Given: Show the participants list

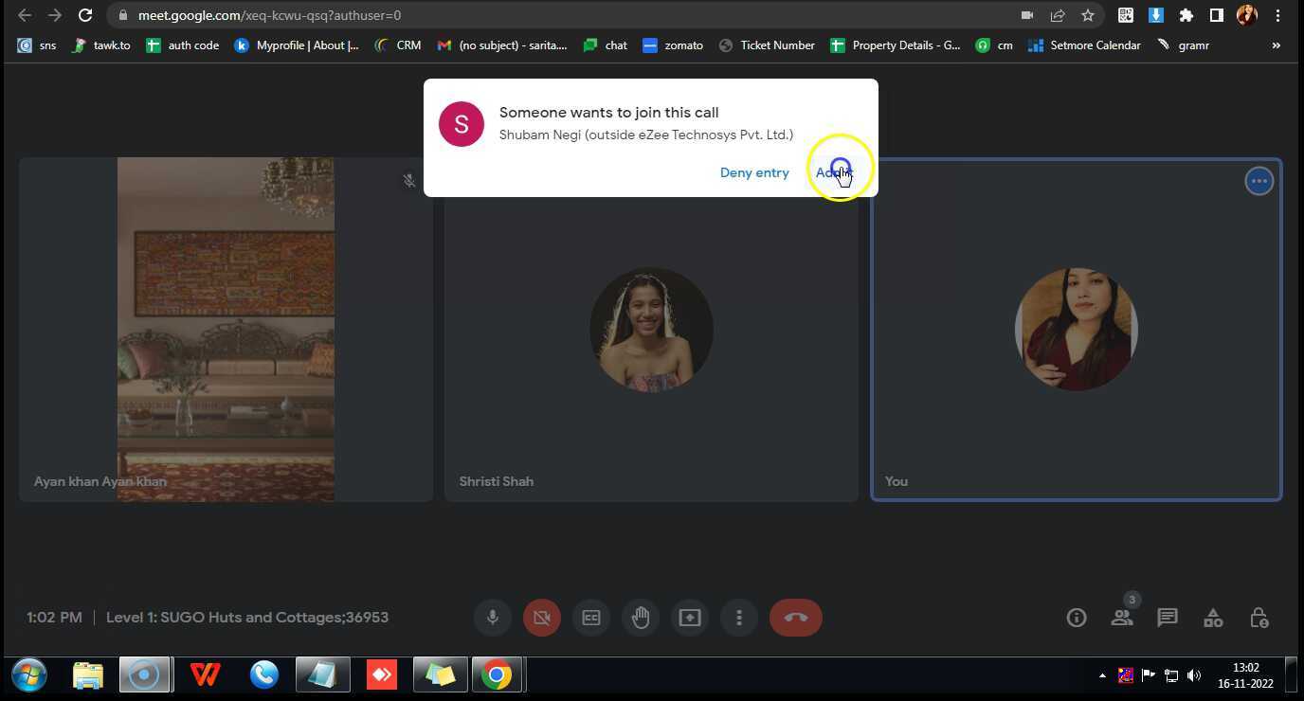Looking at the screenshot, I should pos(1122,618).
